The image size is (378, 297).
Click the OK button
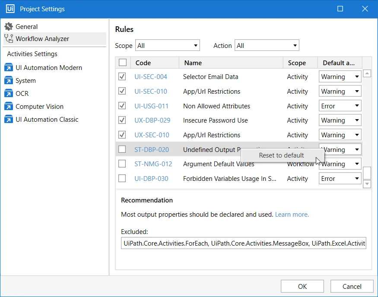click(302, 286)
